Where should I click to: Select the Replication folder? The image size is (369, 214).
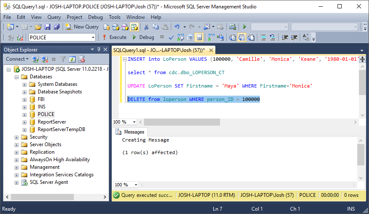tap(42, 152)
